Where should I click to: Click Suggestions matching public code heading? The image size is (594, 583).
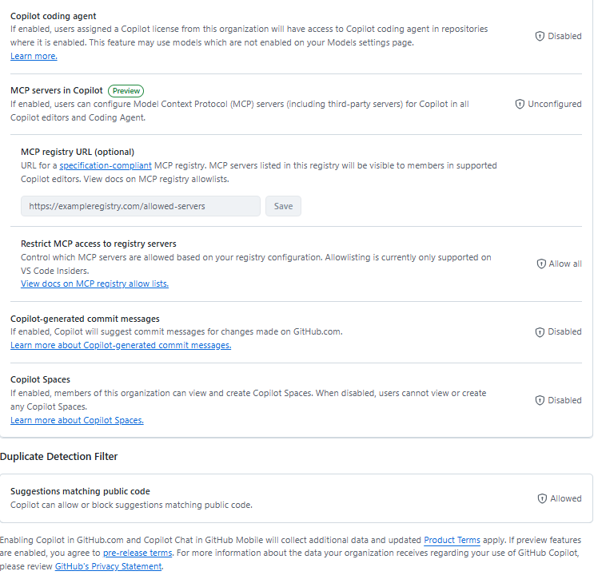tap(80, 491)
